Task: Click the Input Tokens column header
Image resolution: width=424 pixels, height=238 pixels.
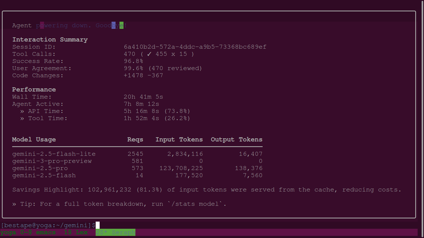Action: (x=179, y=139)
